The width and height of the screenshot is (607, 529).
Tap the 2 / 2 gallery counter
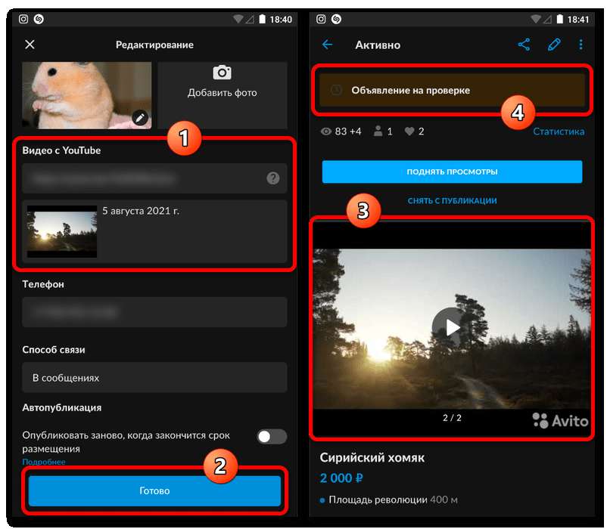pyautogui.click(x=452, y=418)
